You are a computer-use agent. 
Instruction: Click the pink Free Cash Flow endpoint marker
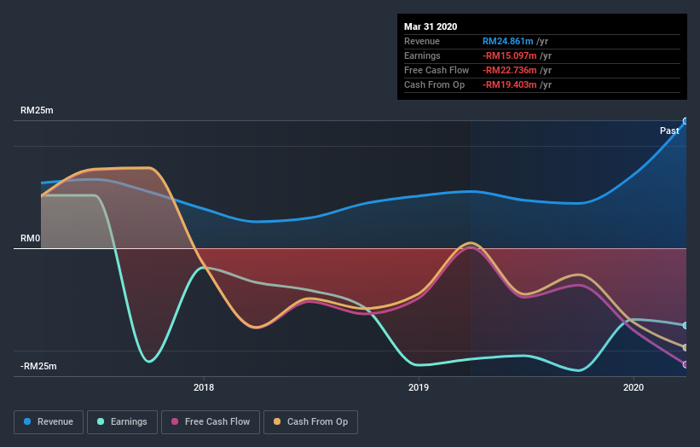[x=686, y=364]
